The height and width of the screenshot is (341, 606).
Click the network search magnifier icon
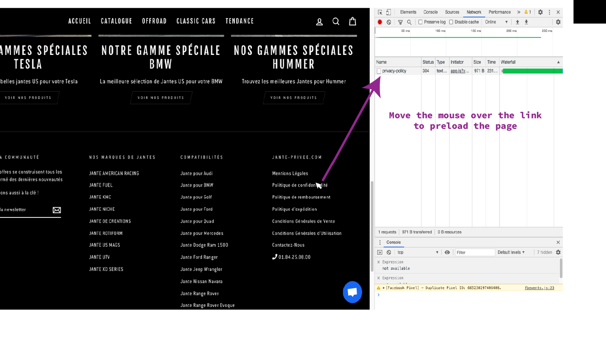click(409, 22)
